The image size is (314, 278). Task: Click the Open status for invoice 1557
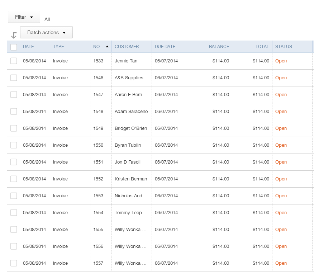(281, 263)
